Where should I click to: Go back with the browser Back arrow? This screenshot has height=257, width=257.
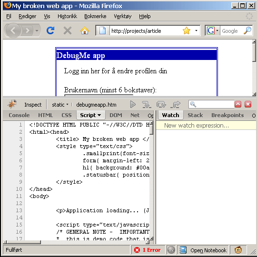coord(13,30)
